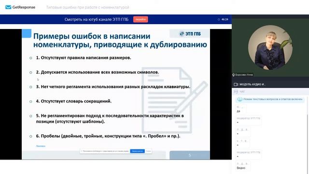Click the slide line '4. Отсутствует словарь сокращений.'
The height and width of the screenshot is (174, 309).
pos(74,101)
